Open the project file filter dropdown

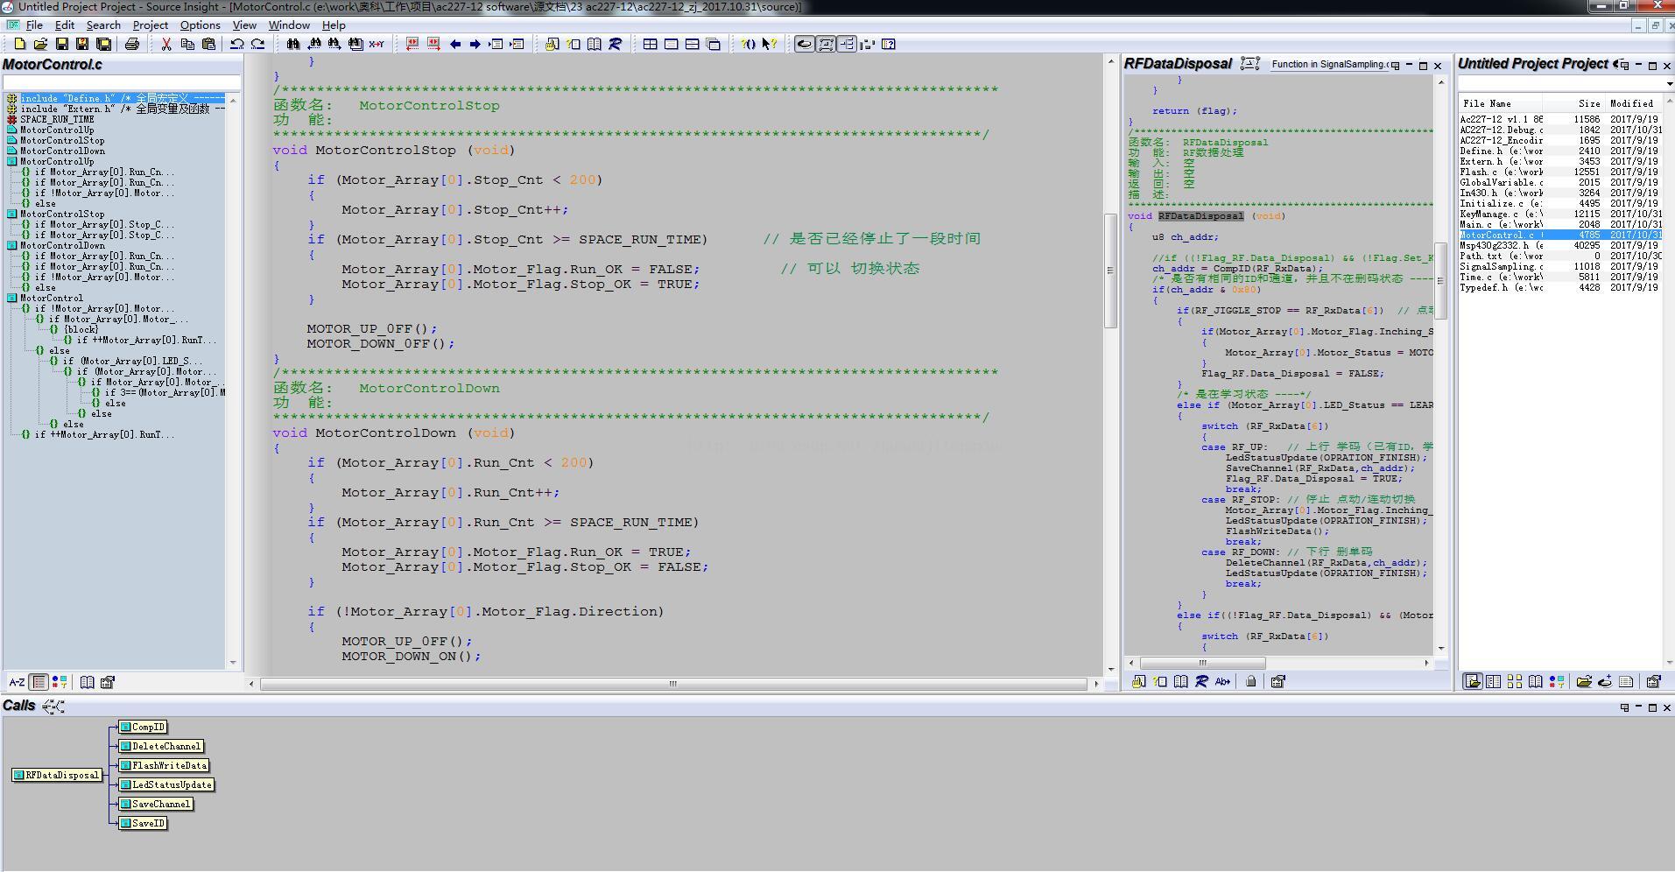pyautogui.click(x=1671, y=83)
